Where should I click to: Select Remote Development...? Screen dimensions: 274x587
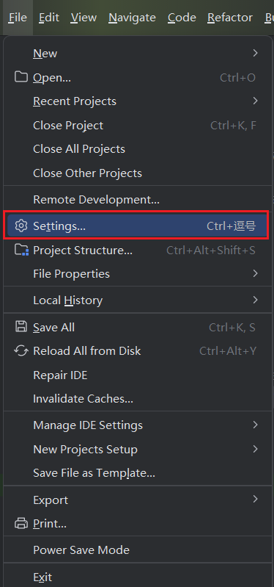click(x=138, y=200)
